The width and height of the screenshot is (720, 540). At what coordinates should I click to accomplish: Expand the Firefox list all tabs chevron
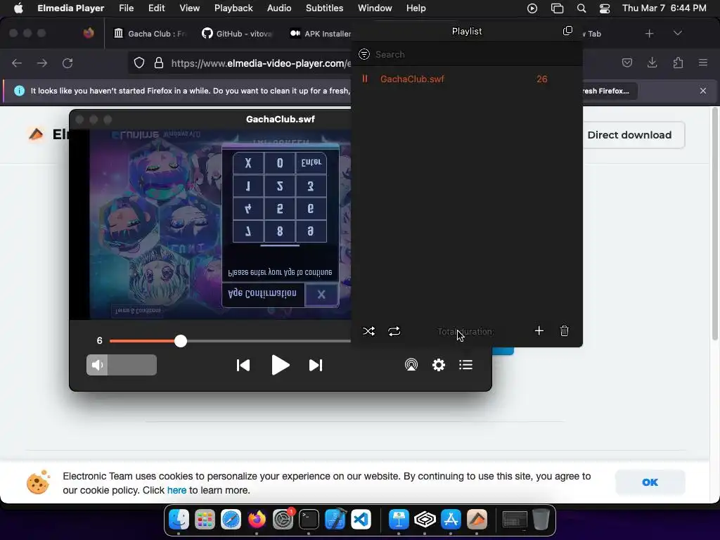click(677, 34)
